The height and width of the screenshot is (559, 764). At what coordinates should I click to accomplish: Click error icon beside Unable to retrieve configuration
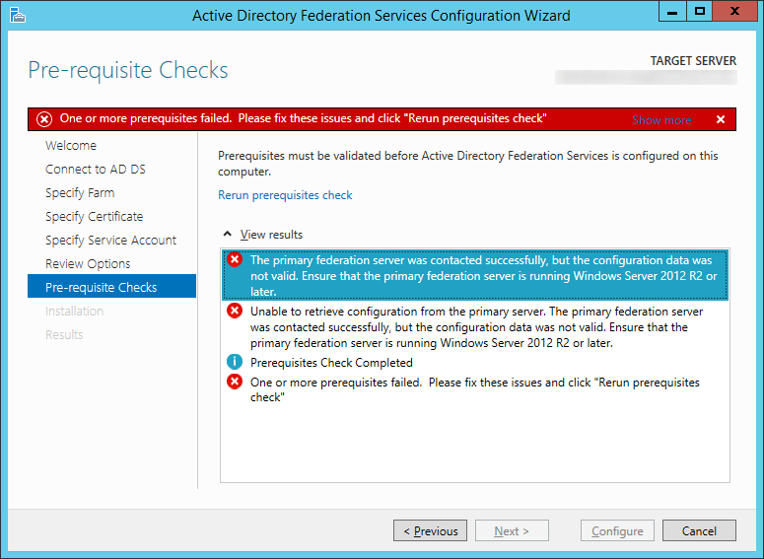point(235,311)
